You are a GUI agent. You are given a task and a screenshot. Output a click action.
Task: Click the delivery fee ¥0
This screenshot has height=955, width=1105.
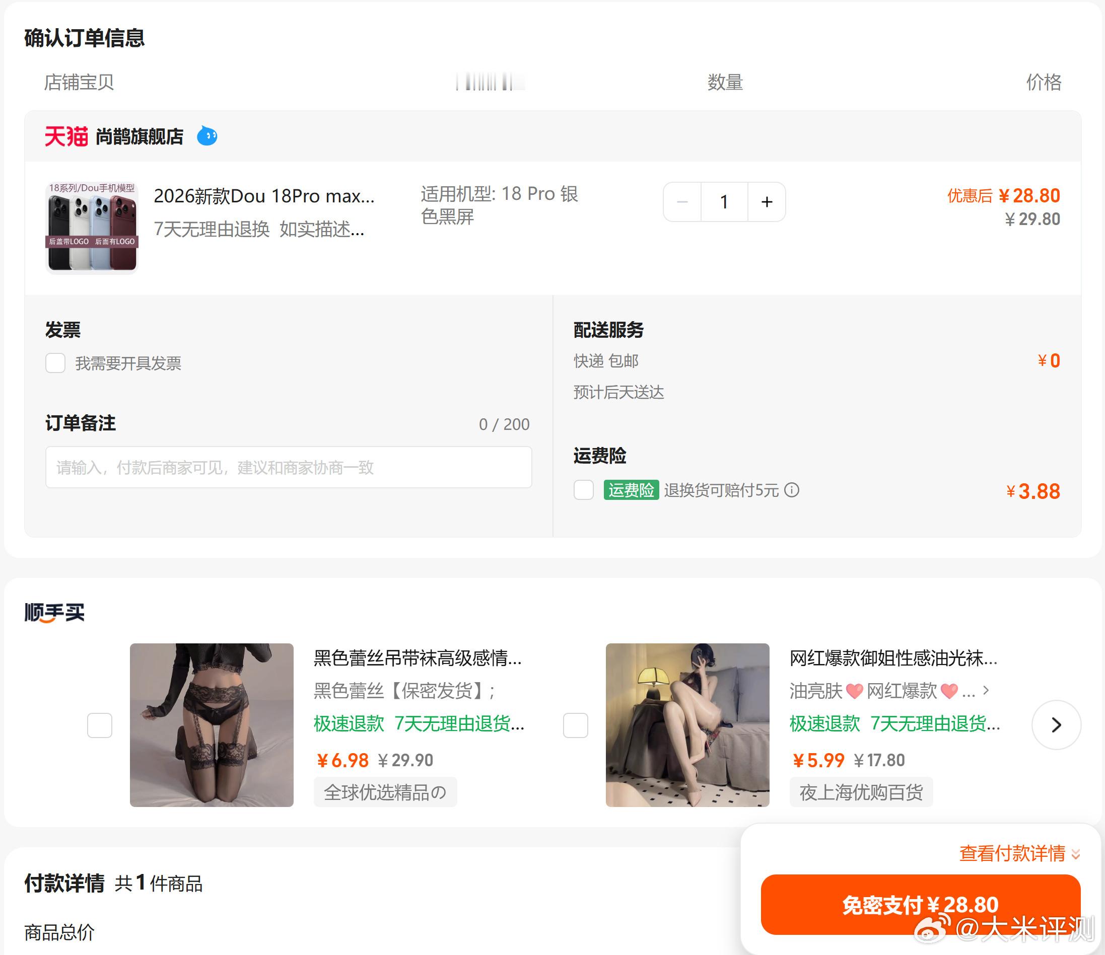[1049, 361]
